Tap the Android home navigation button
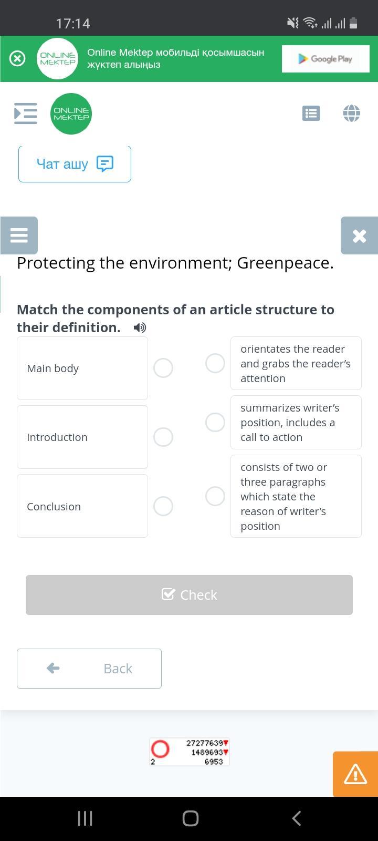 (x=190, y=818)
